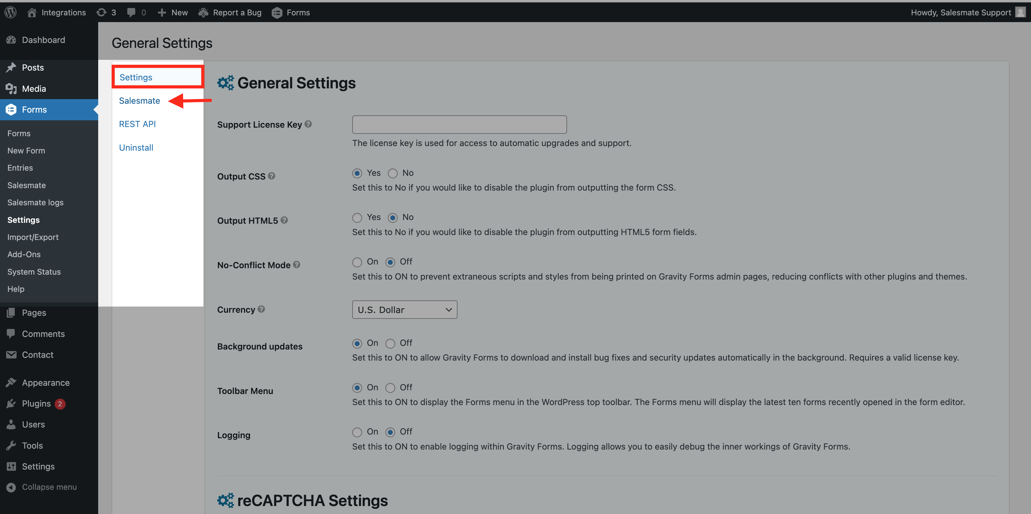
Task: Click Settings submenu item under Forms
Action: [23, 220]
